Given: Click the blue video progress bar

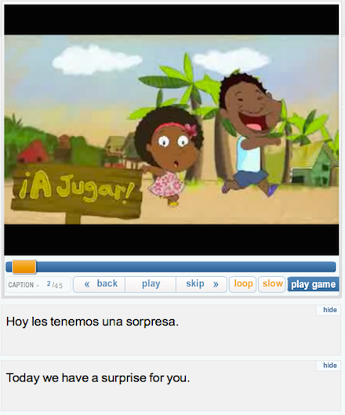Looking at the screenshot, I should [x=171, y=267].
